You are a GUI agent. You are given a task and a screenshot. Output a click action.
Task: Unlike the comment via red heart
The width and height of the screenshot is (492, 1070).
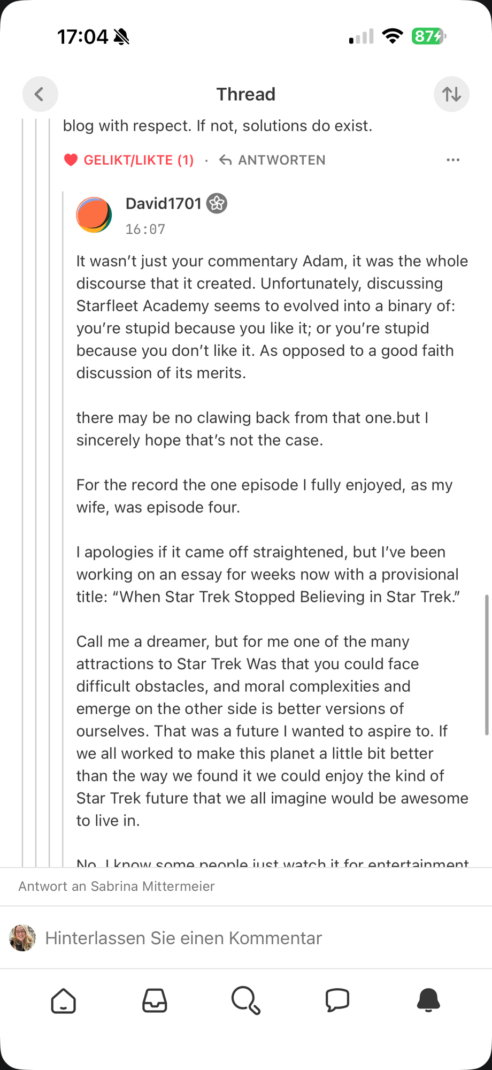(x=71, y=160)
